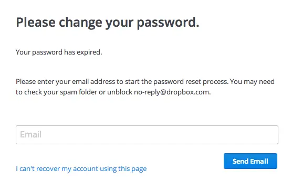Click the word "recover" in bottom link
This screenshot has width=292, height=192.
[x=48, y=169]
